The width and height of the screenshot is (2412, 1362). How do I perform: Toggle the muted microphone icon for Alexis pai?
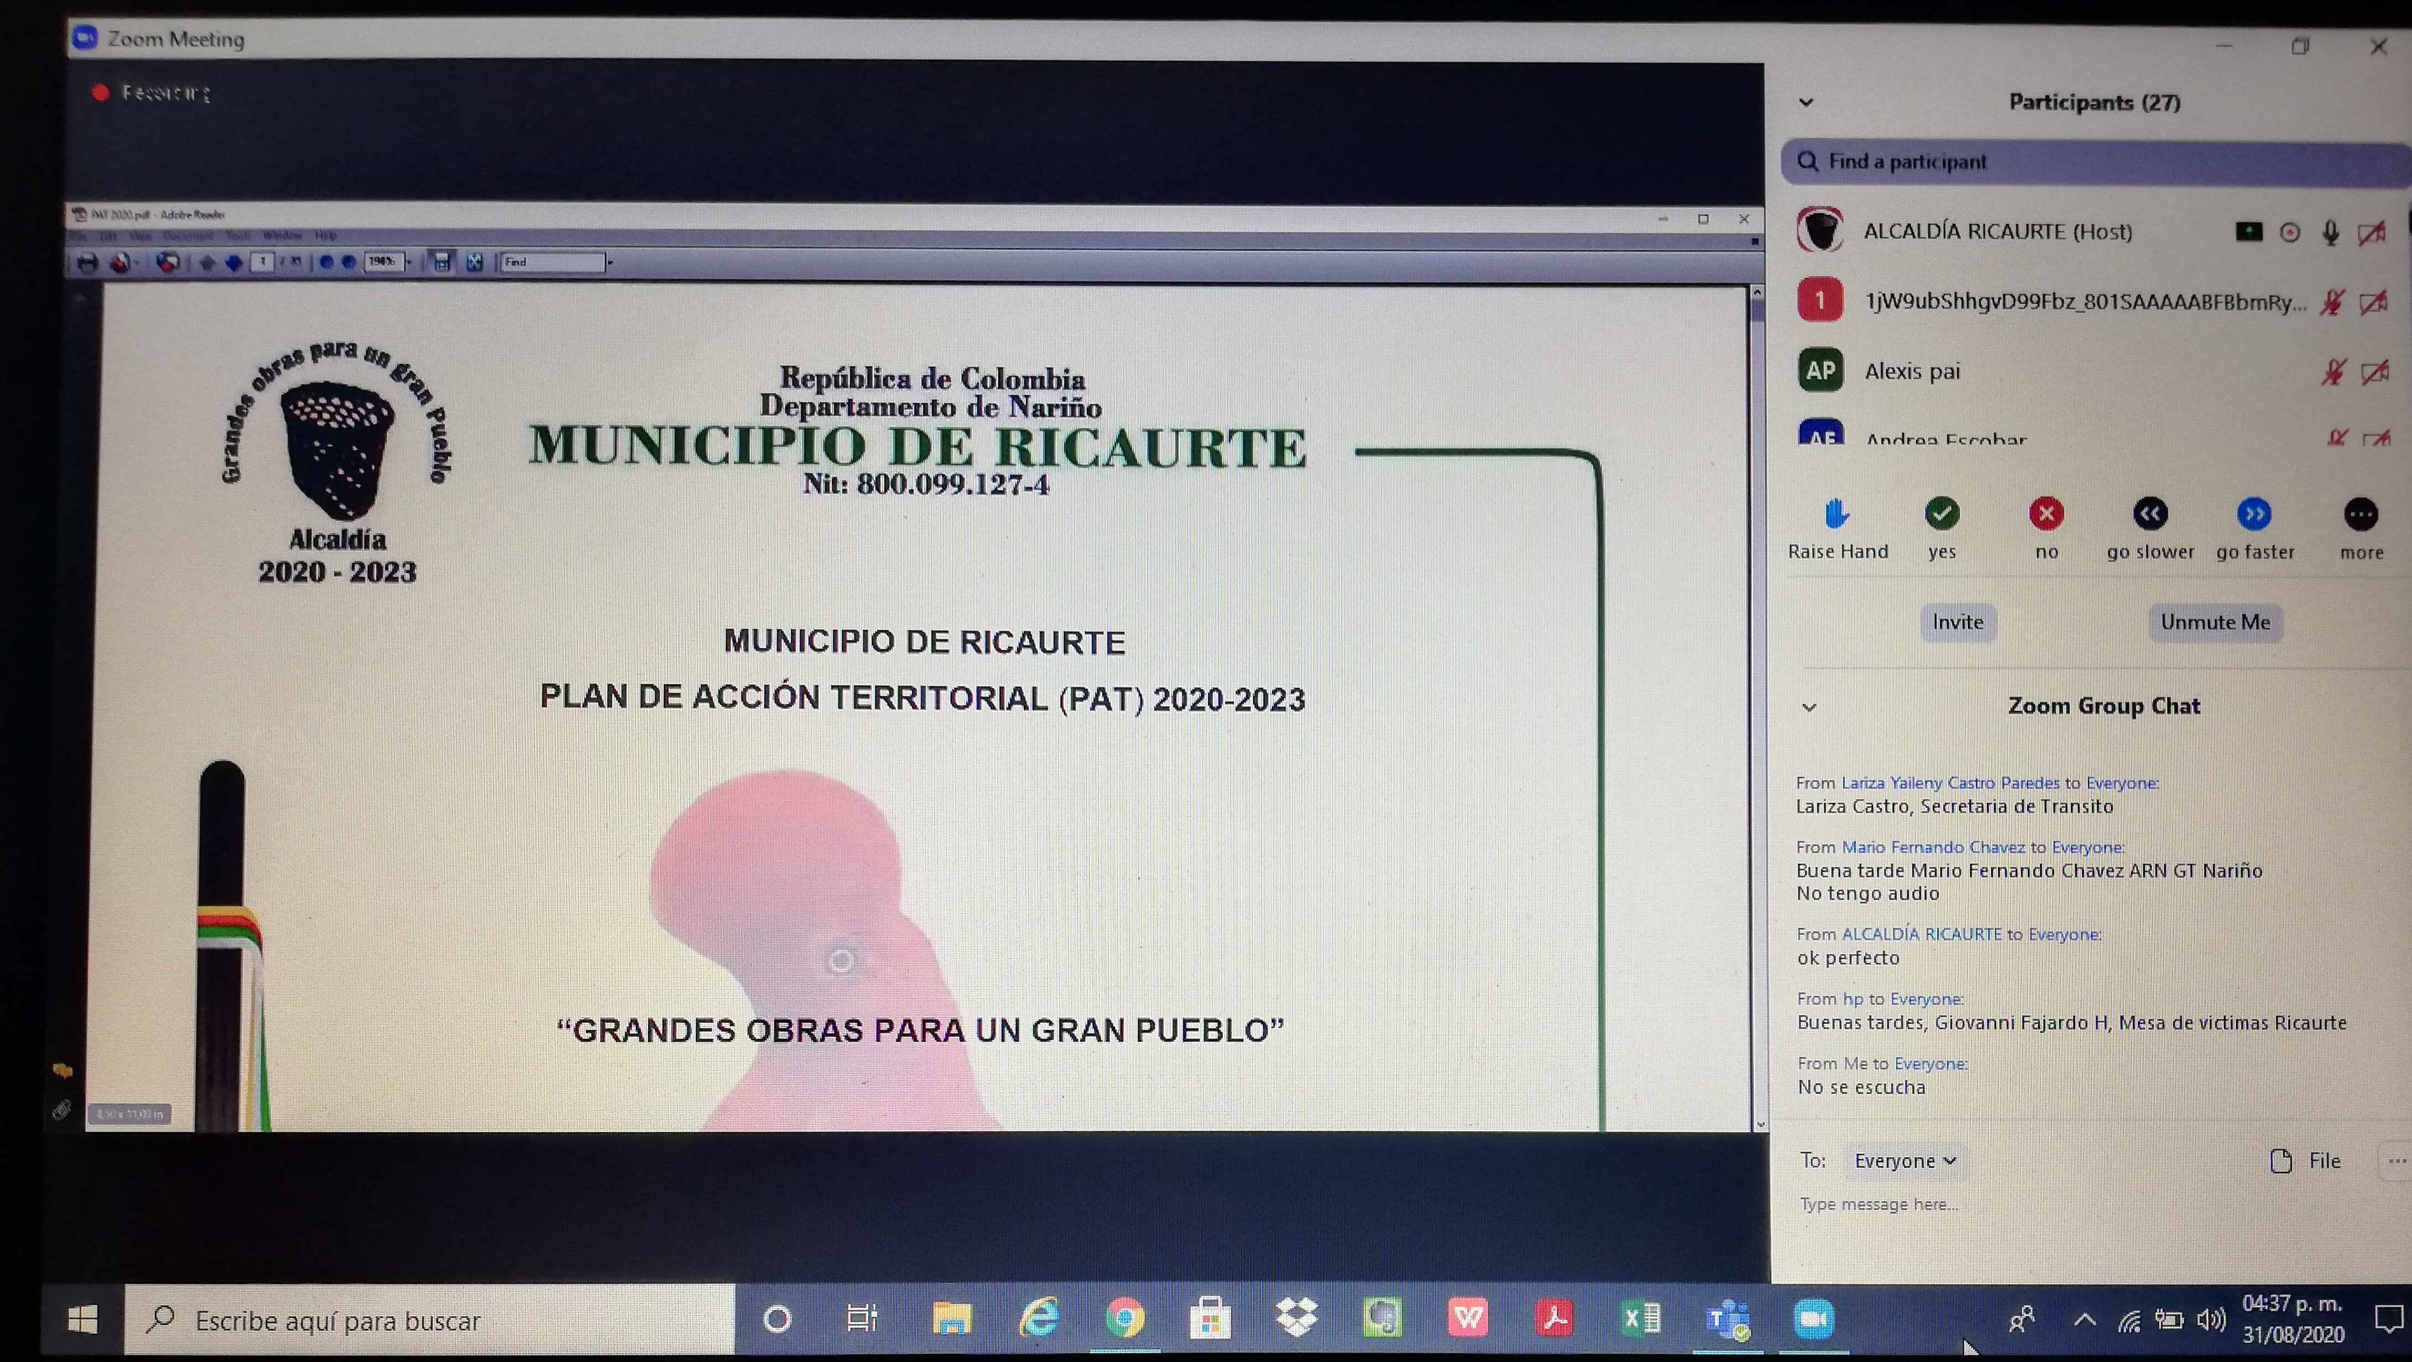tap(2332, 372)
